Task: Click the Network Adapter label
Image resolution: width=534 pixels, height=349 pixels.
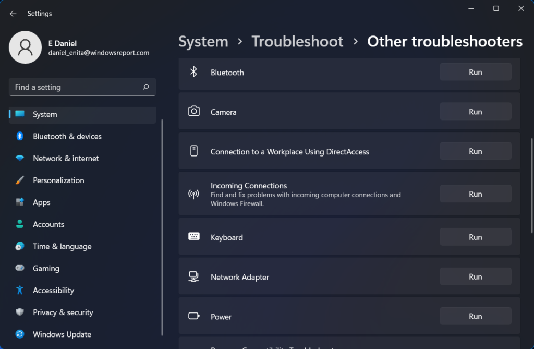Action: 240,277
